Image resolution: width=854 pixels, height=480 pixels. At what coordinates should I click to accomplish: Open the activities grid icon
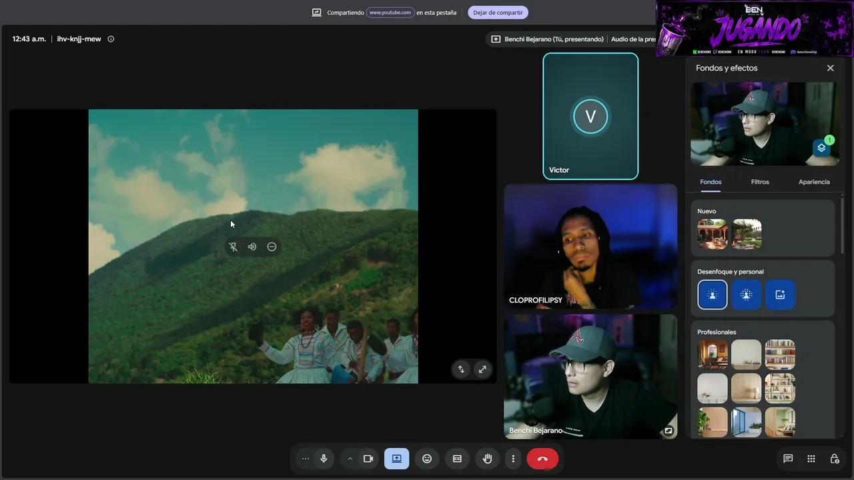click(811, 459)
